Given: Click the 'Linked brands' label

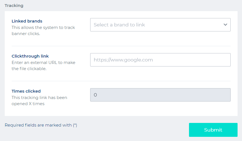Looking at the screenshot, I should (27, 21).
